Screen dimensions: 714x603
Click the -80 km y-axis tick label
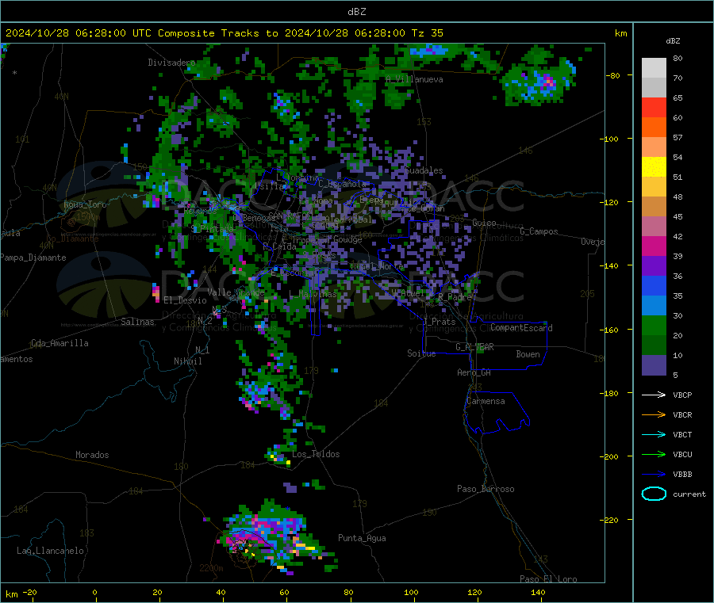[x=613, y=75]
